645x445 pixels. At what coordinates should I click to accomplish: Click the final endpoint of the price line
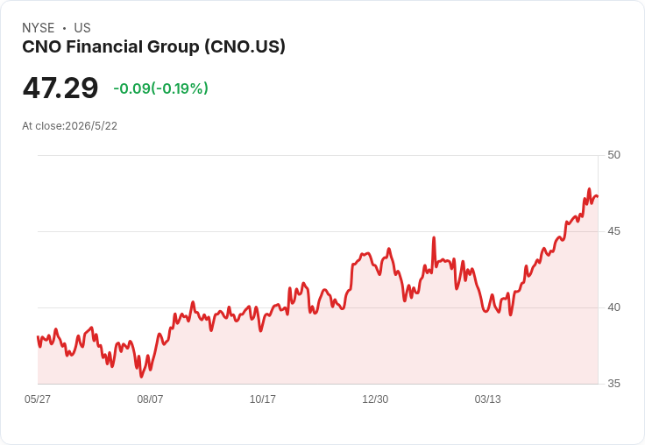click(598, 196)
